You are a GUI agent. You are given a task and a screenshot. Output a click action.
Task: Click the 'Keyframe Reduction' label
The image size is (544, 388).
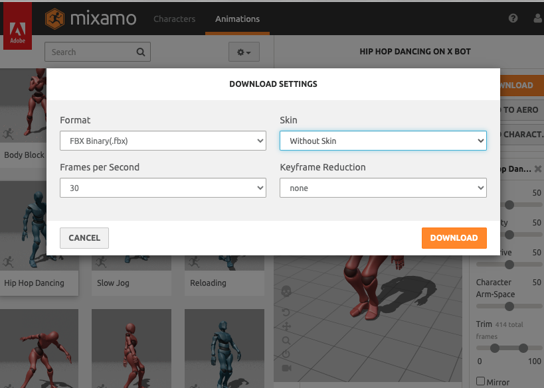coord(323,167)
